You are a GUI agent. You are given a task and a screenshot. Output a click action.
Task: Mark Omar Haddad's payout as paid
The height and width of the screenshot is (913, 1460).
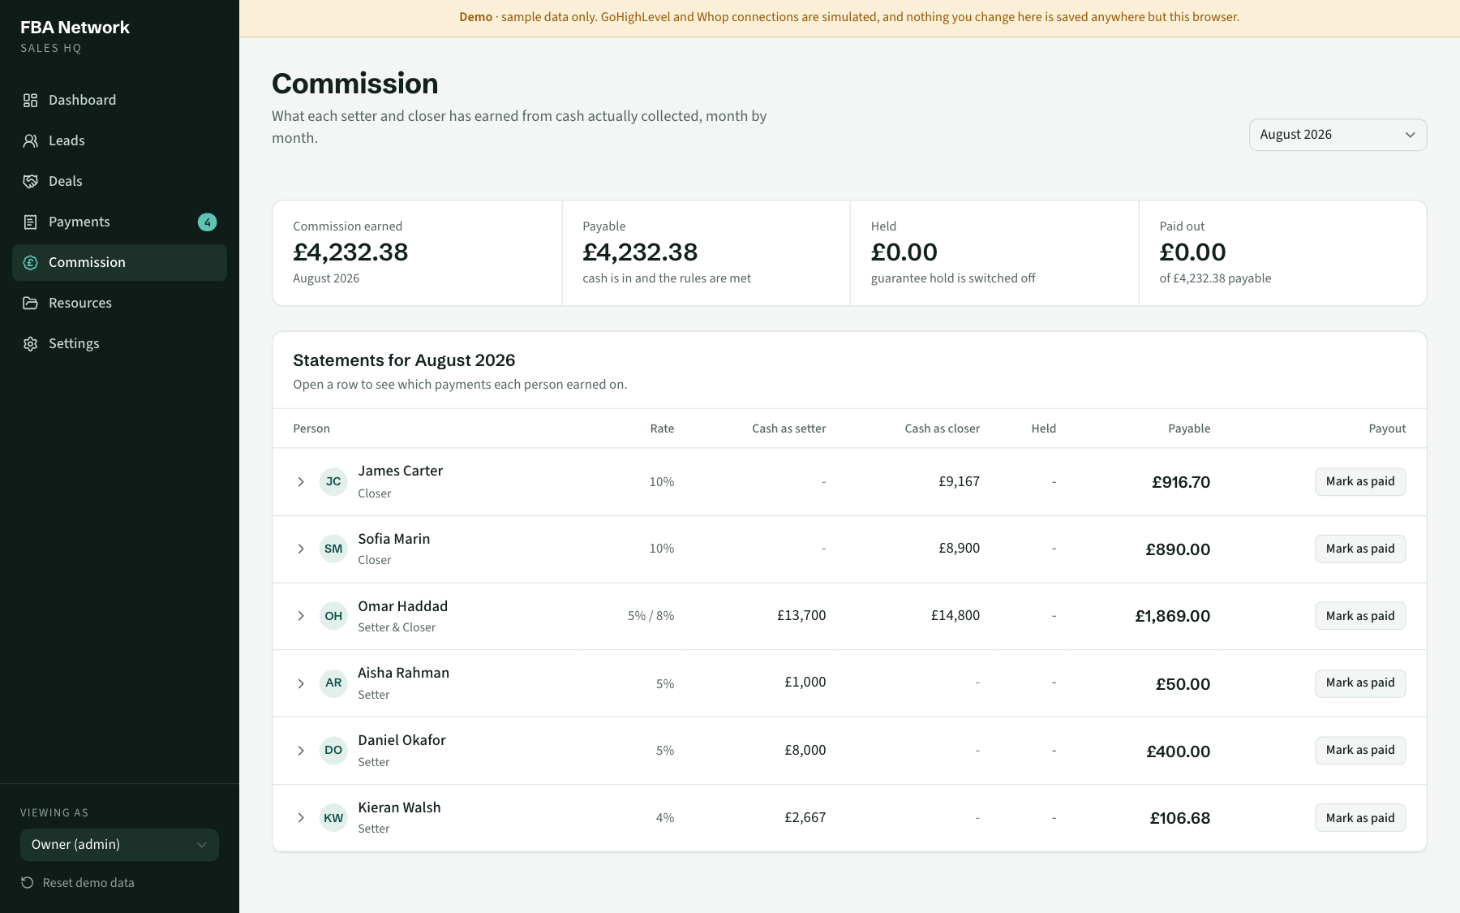(1360, 616)
